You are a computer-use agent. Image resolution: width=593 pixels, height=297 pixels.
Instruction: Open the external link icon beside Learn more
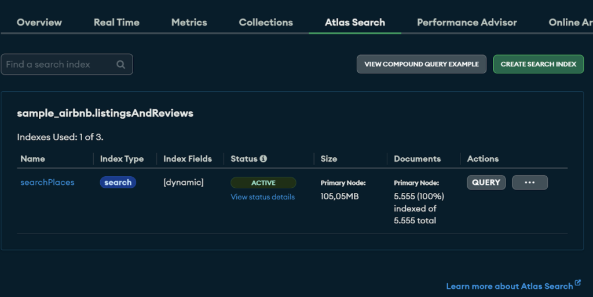point(577,283)
